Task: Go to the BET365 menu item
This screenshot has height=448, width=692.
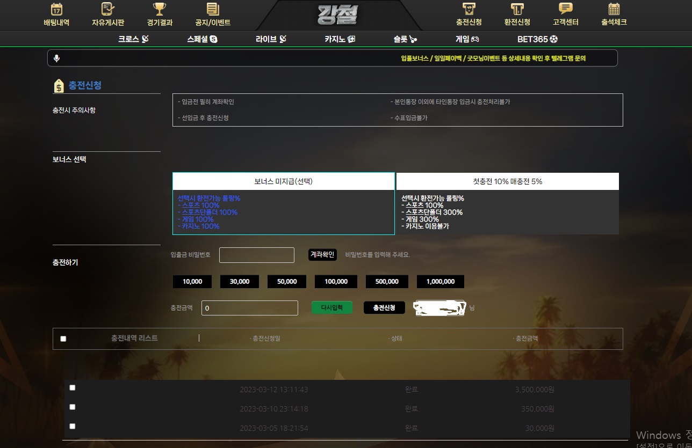Action: [x=537, y=39]
